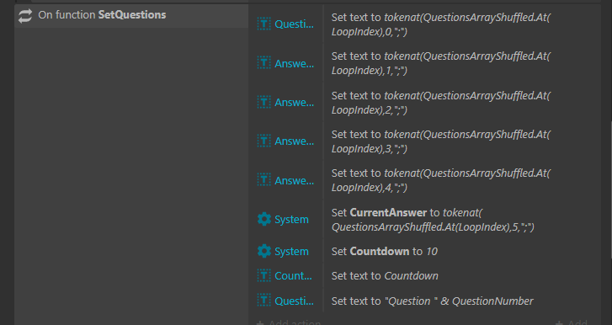Click text icon of the tokenat index 4 action
612x325 pixels.
[263, 180]
